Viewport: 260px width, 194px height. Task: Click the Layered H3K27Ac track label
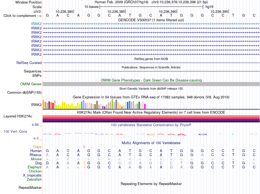click(x=18, y=116)
